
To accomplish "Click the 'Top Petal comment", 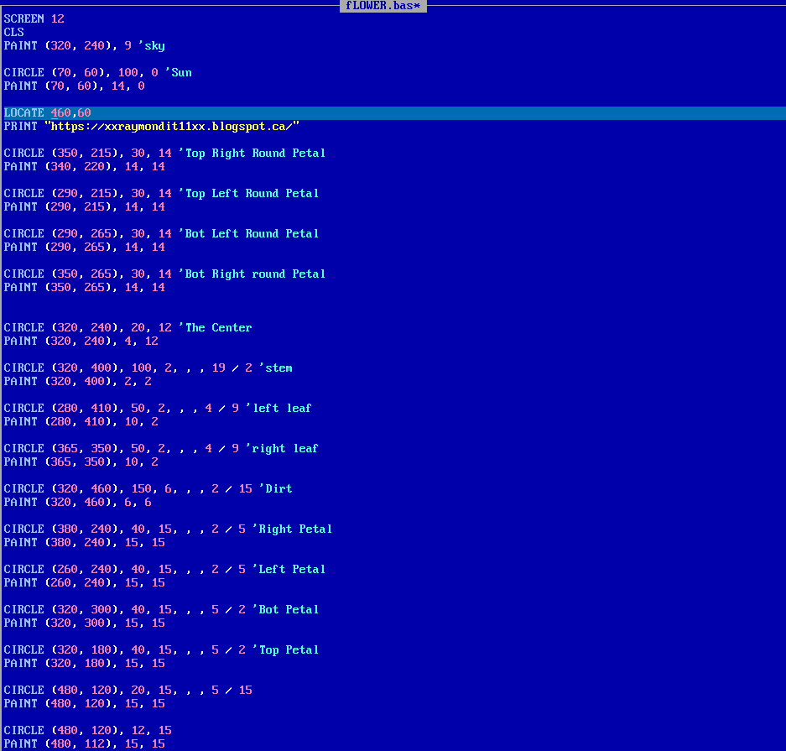I will point(286,649).
